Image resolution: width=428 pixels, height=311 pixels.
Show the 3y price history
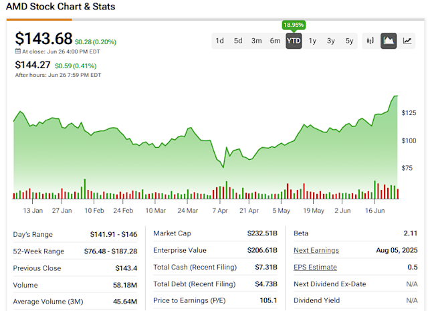point(331,41)
